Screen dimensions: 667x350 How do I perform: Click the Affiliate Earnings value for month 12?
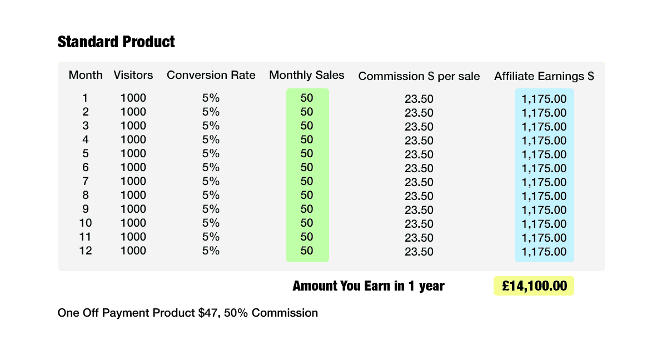tap(544, 252)
